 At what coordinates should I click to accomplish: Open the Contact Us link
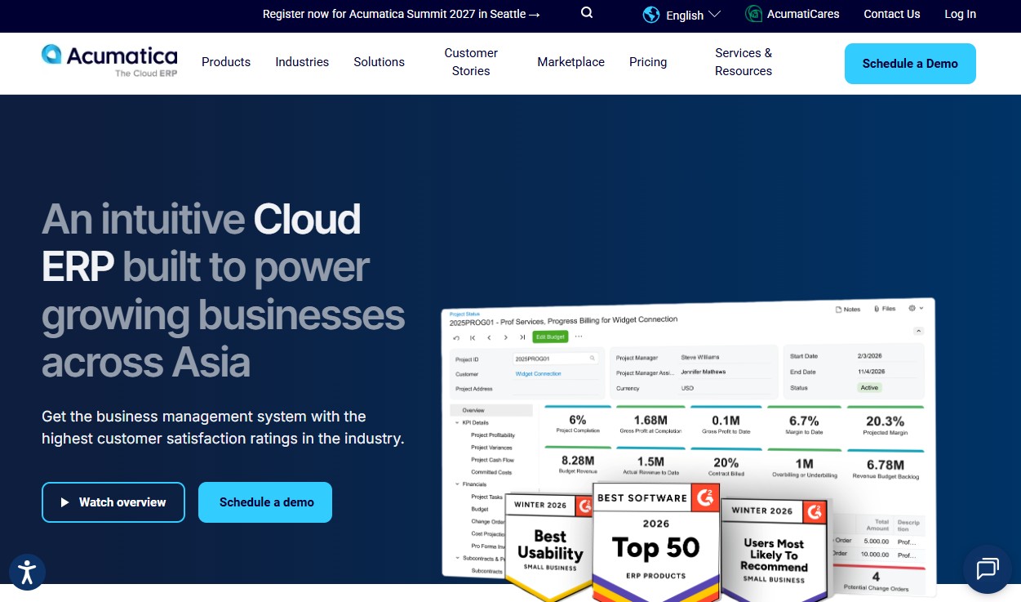point(892,14)
